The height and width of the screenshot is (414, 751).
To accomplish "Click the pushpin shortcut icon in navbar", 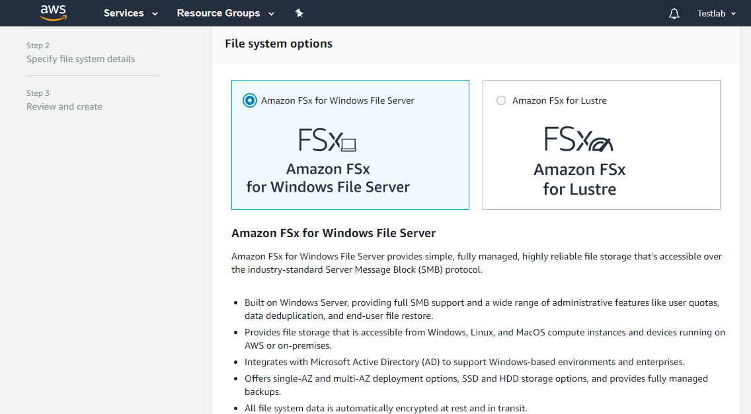I will pyautogui.click(x=299, y=13).
